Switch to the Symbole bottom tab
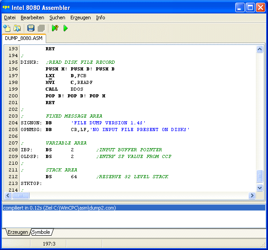 click(41, 232)
